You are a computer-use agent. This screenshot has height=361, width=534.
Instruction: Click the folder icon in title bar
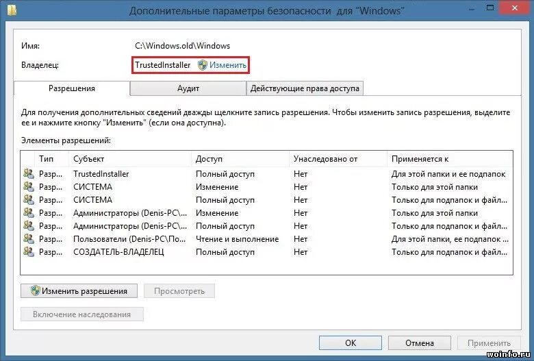(12, 10)
